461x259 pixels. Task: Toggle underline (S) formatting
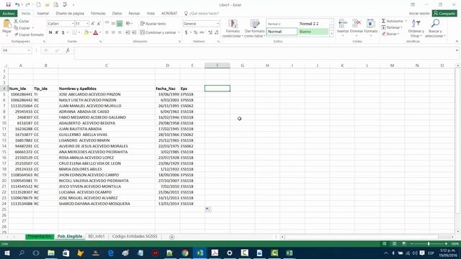click(63, 32)
